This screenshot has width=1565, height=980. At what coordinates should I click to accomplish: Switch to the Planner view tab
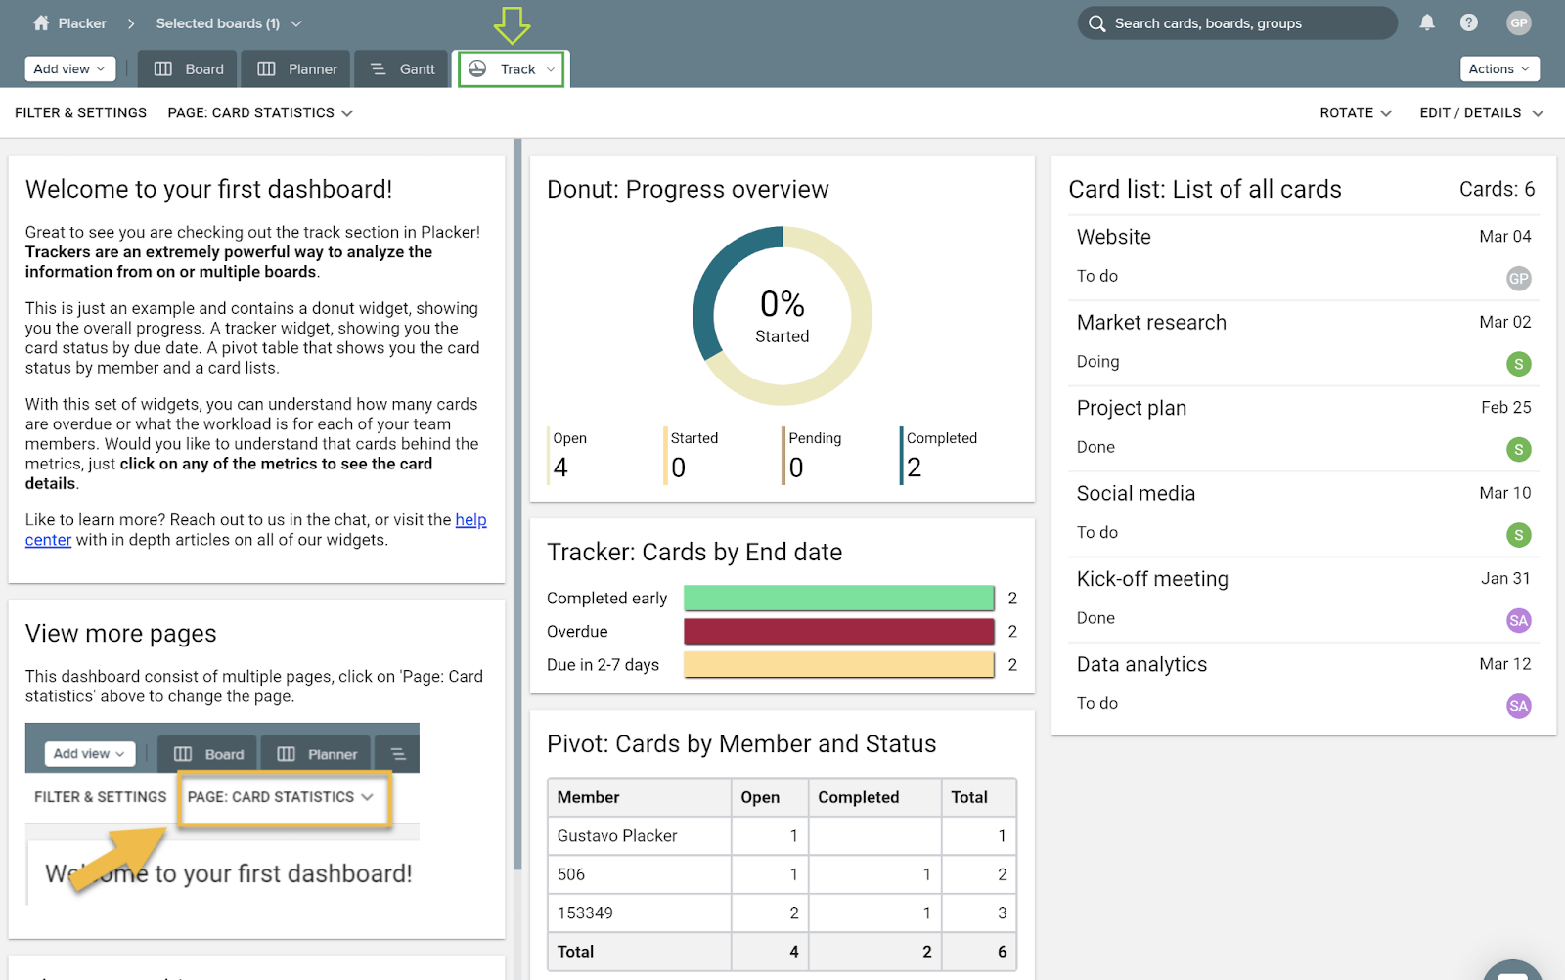[x=297, y=69]
